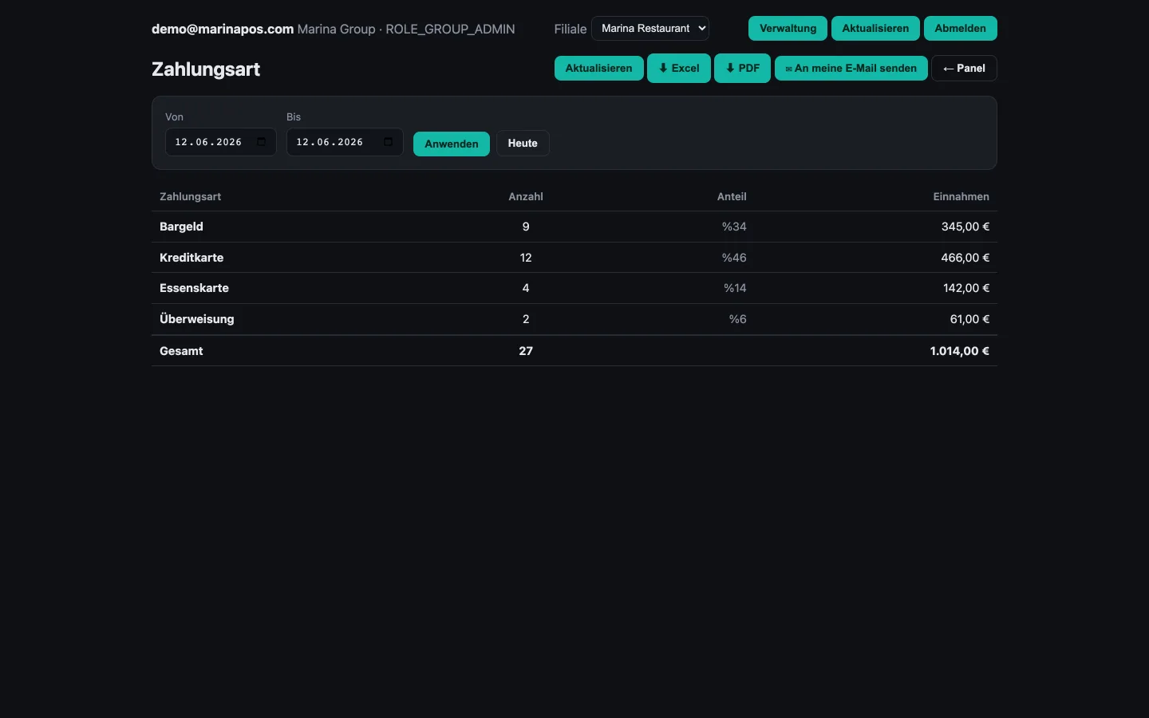Refresh report with Aktualisieren beside Excel
Viewport: 1149px width, 718px height.
599,69
